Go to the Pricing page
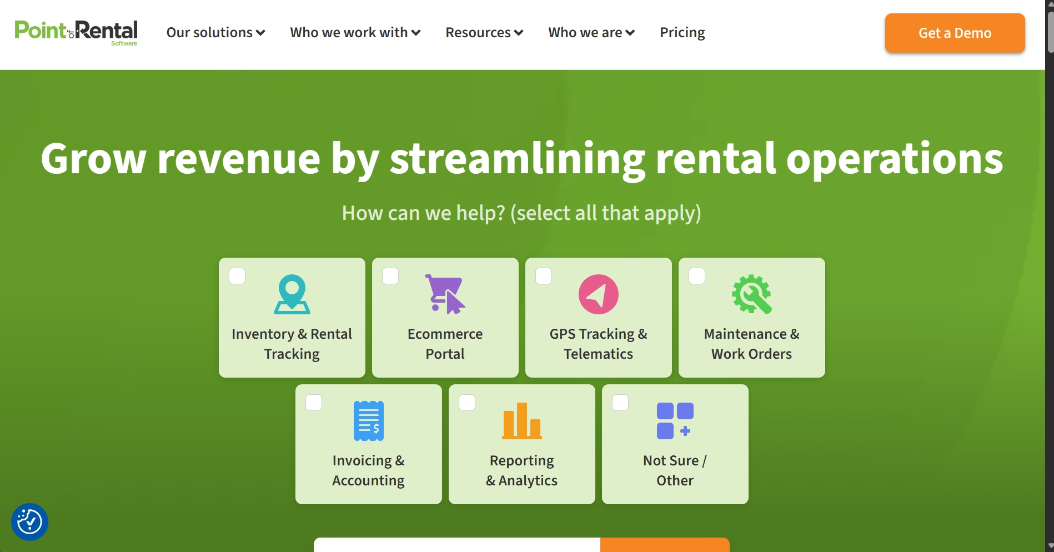This screenshot has height=552, width=1054. coord(682,33)
